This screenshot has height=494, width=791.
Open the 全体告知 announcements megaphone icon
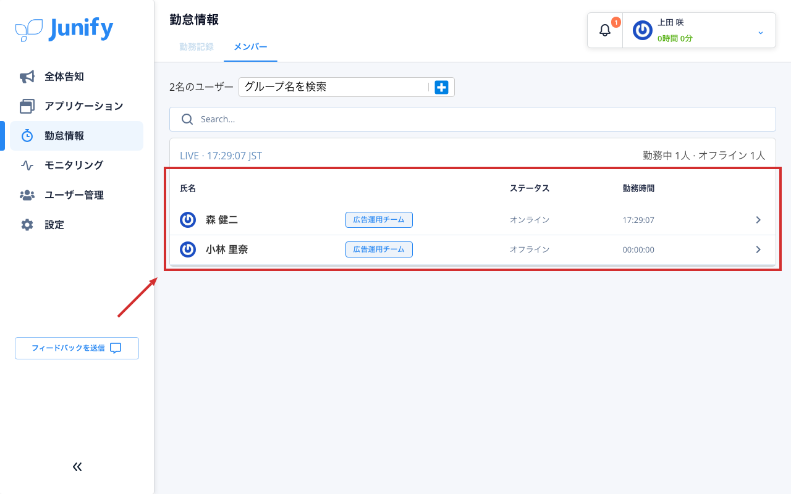click(x=27, y=77)
